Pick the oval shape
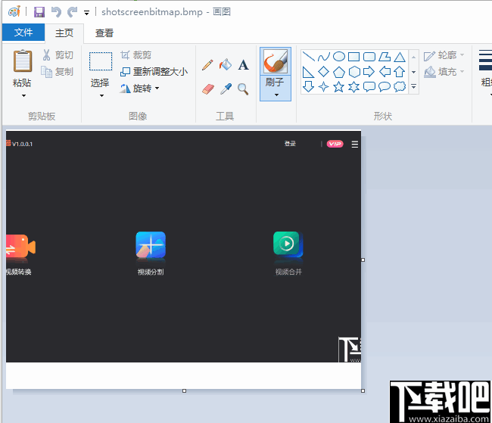The width and height of the screenshot is (492, 423). [339, 57]
